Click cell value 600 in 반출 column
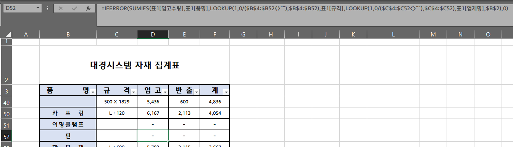 coord(184,102)
